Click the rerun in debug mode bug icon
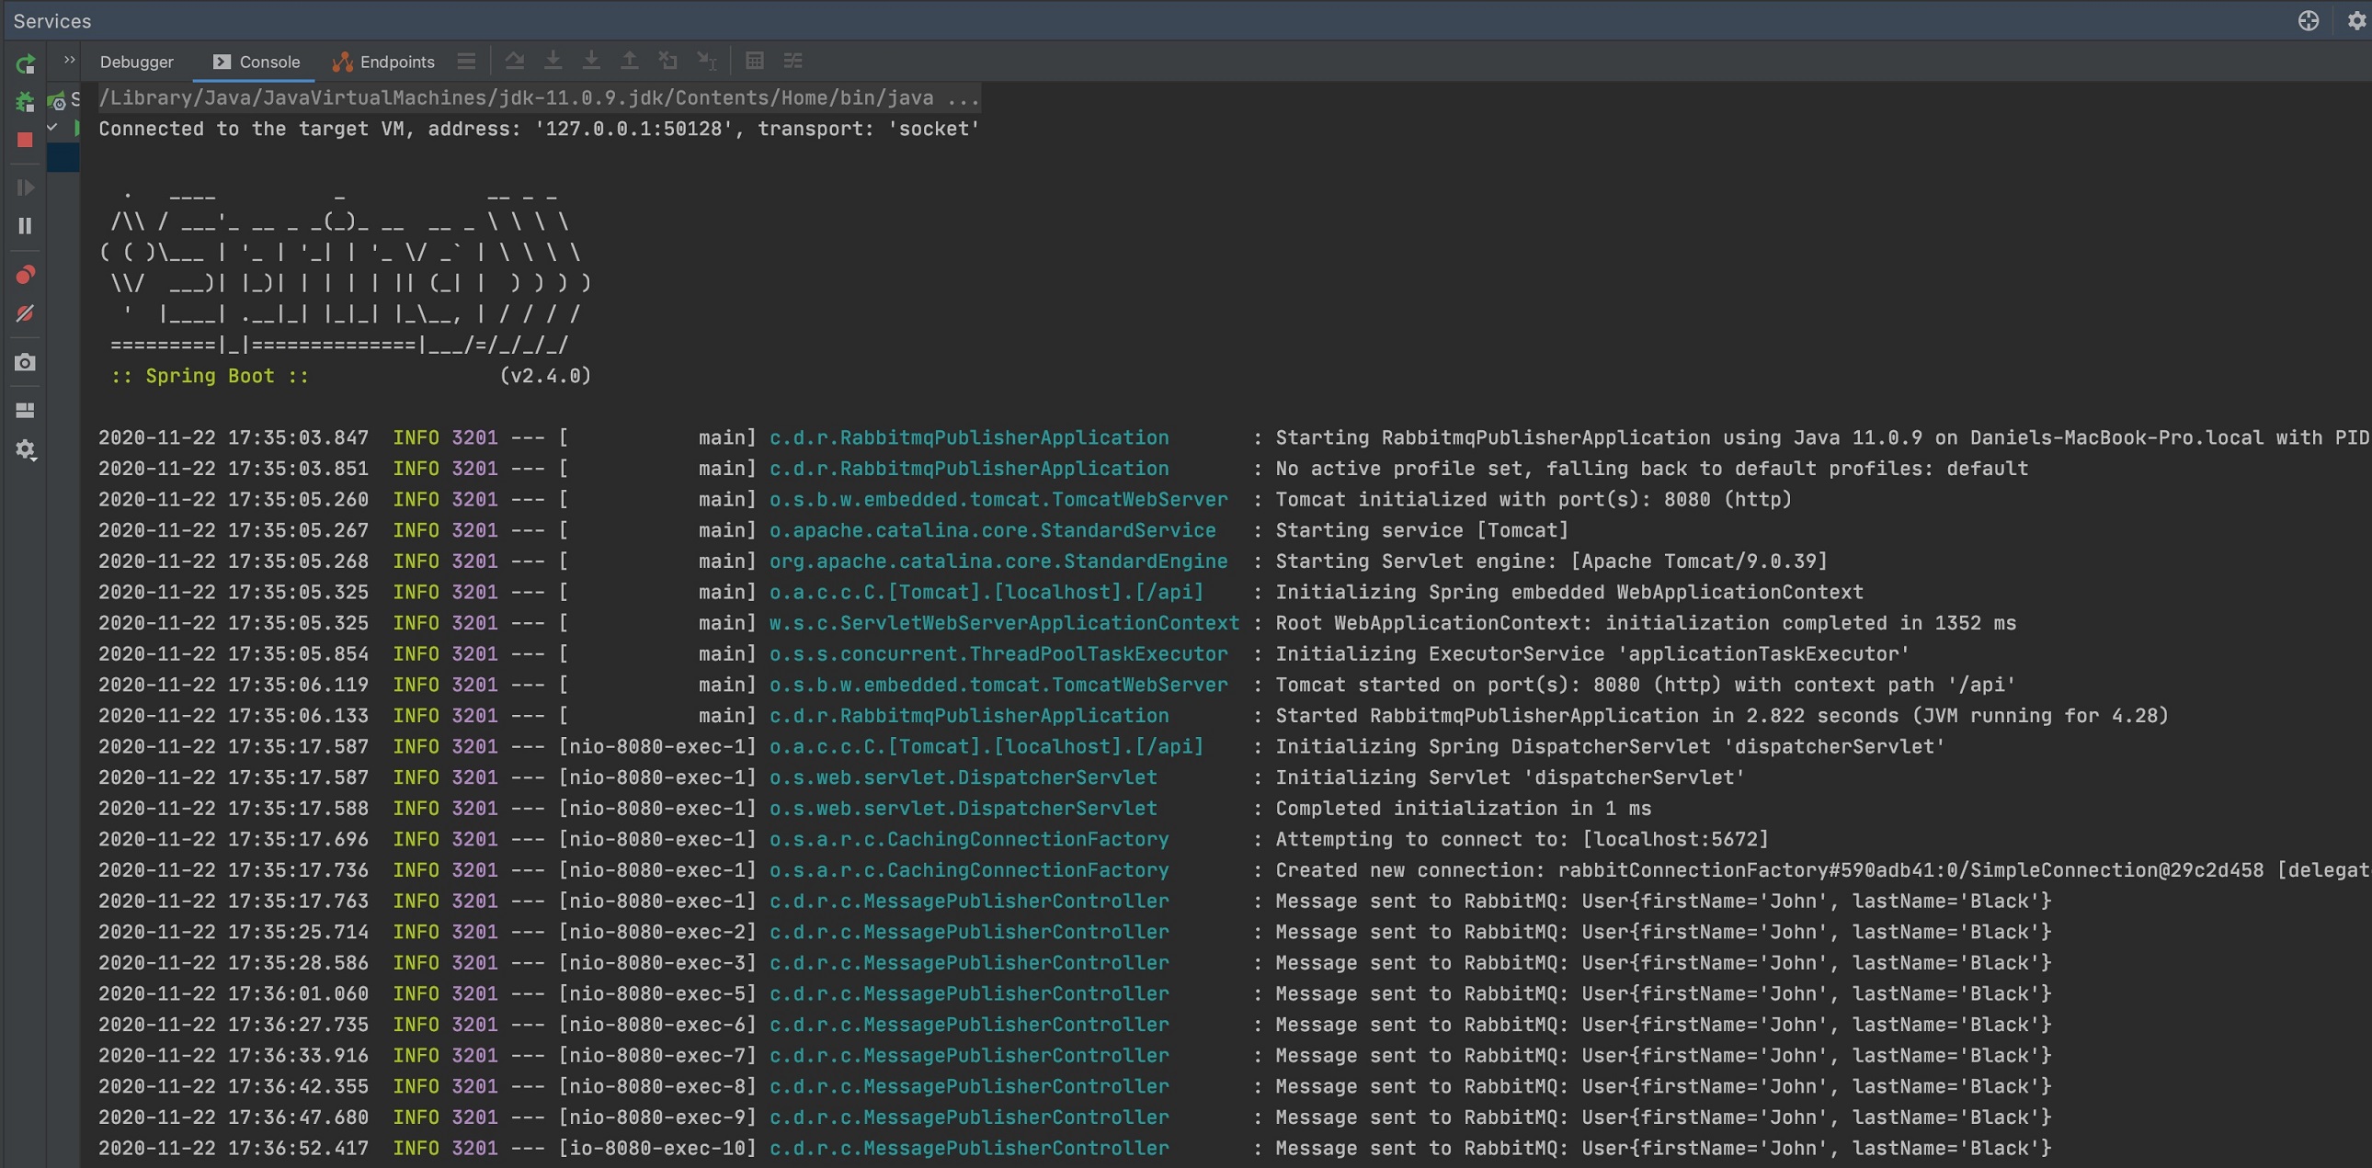The height and width of the screenshot is (1168, 2372). (25, 101)
